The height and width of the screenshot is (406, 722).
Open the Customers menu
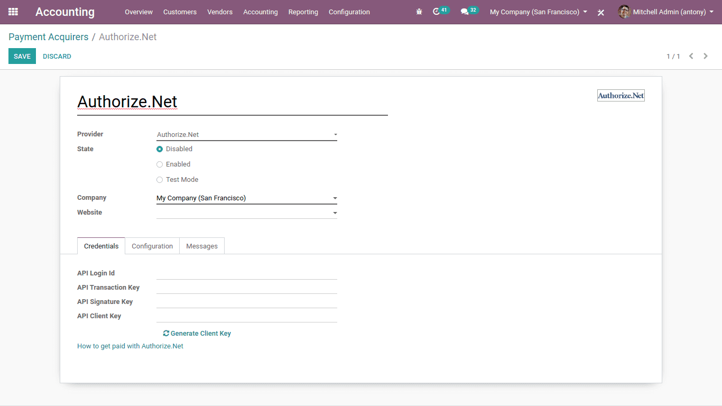[180, 12]
